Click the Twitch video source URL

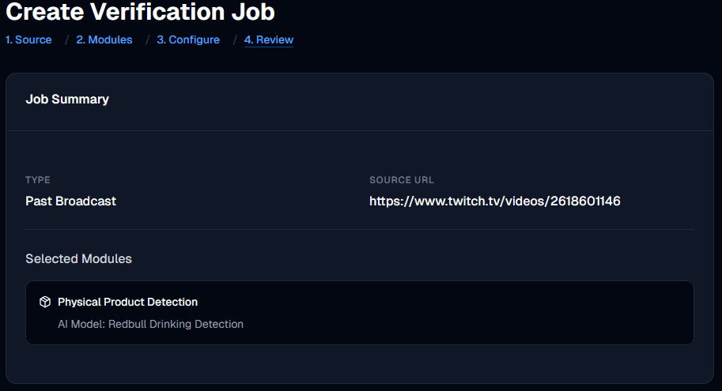tap(494, 201)
